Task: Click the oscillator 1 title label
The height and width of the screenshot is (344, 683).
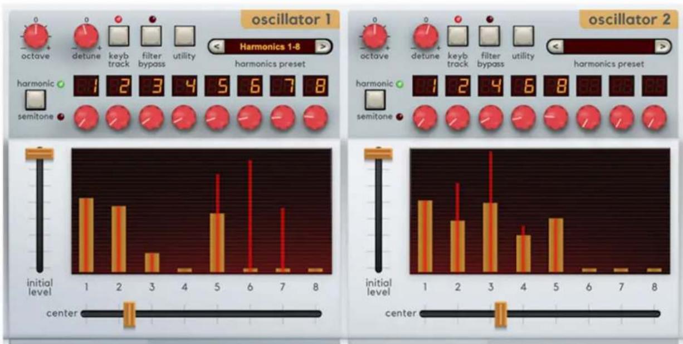Action: 290,19
